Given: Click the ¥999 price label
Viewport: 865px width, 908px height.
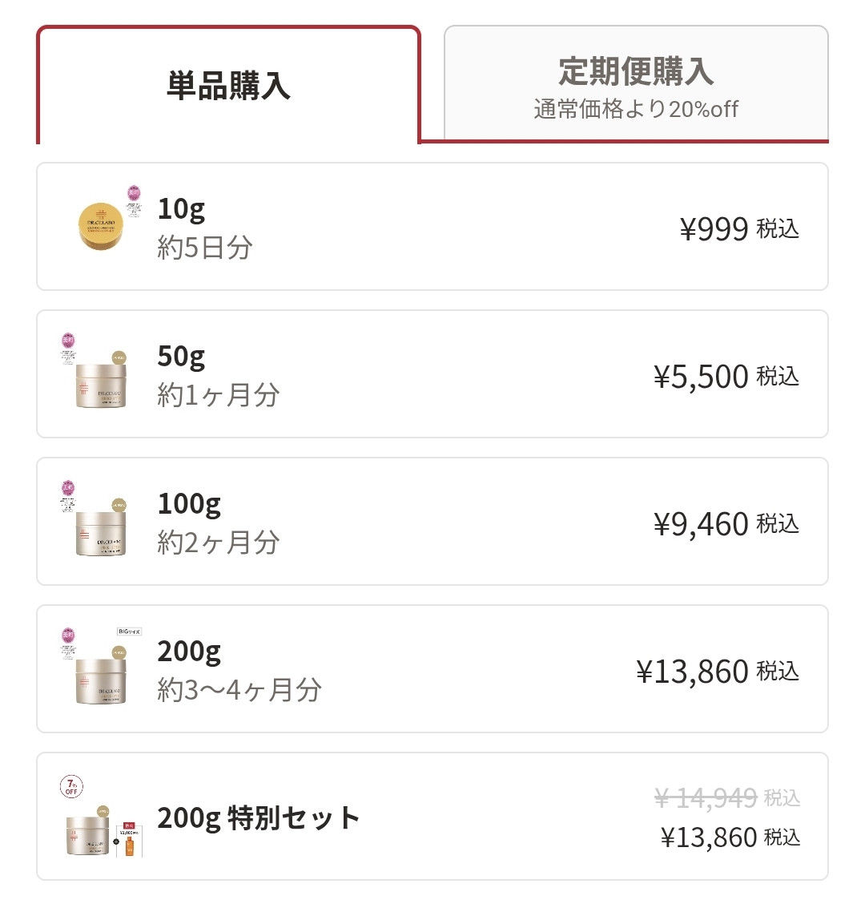Looking at the screenshot, I should (714, 229).
